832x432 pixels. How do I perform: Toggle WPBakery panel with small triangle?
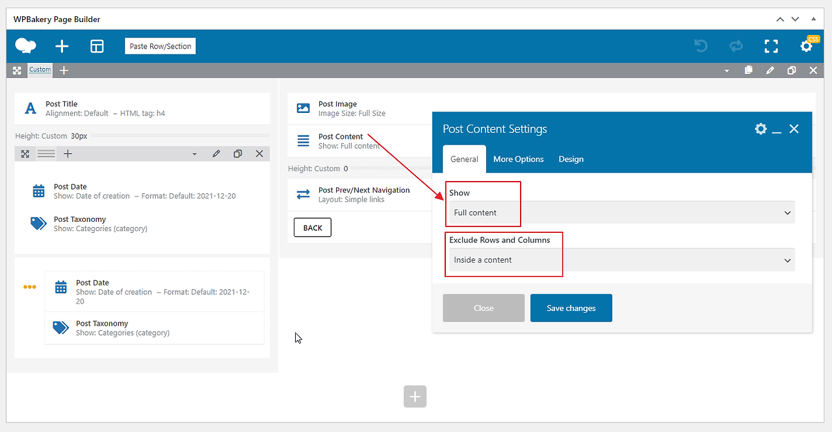pyautogui.click(x=814, y=19)
